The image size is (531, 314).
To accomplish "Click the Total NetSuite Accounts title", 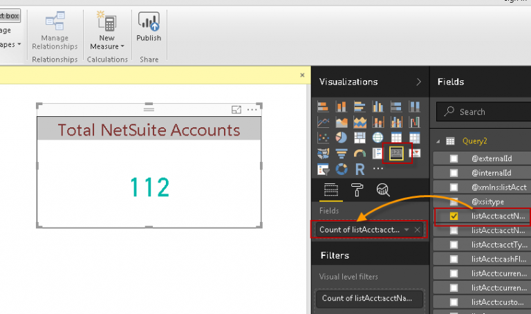I will [149, 130].
